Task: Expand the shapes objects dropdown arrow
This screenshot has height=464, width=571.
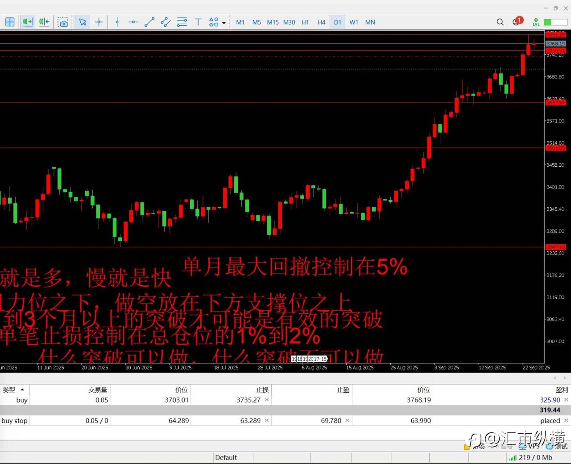Action: (224, 23)
